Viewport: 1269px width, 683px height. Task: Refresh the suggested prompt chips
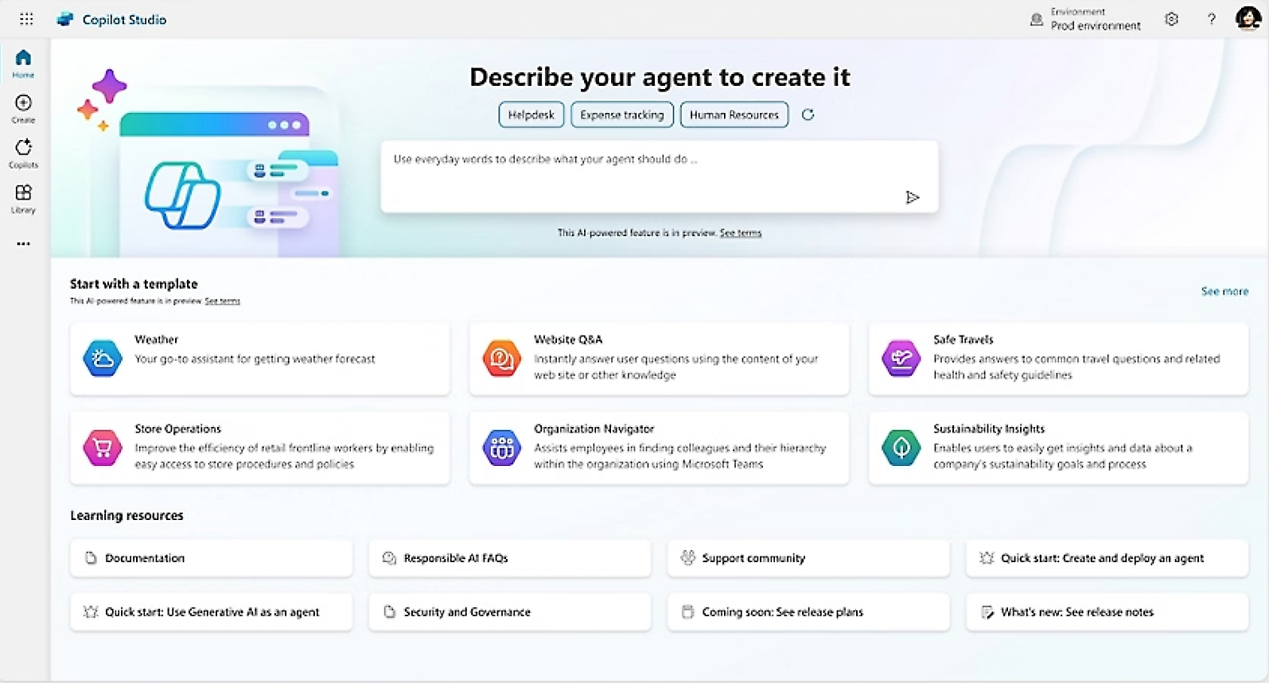click(x=808, y=114)
